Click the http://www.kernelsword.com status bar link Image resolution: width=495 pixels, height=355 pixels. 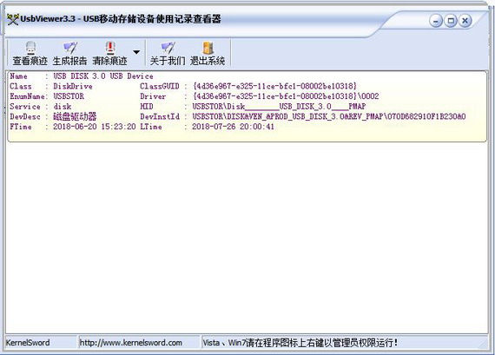tap(130, 343)
